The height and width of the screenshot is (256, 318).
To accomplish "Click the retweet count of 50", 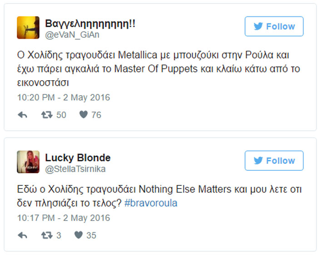I will [61, 115].
